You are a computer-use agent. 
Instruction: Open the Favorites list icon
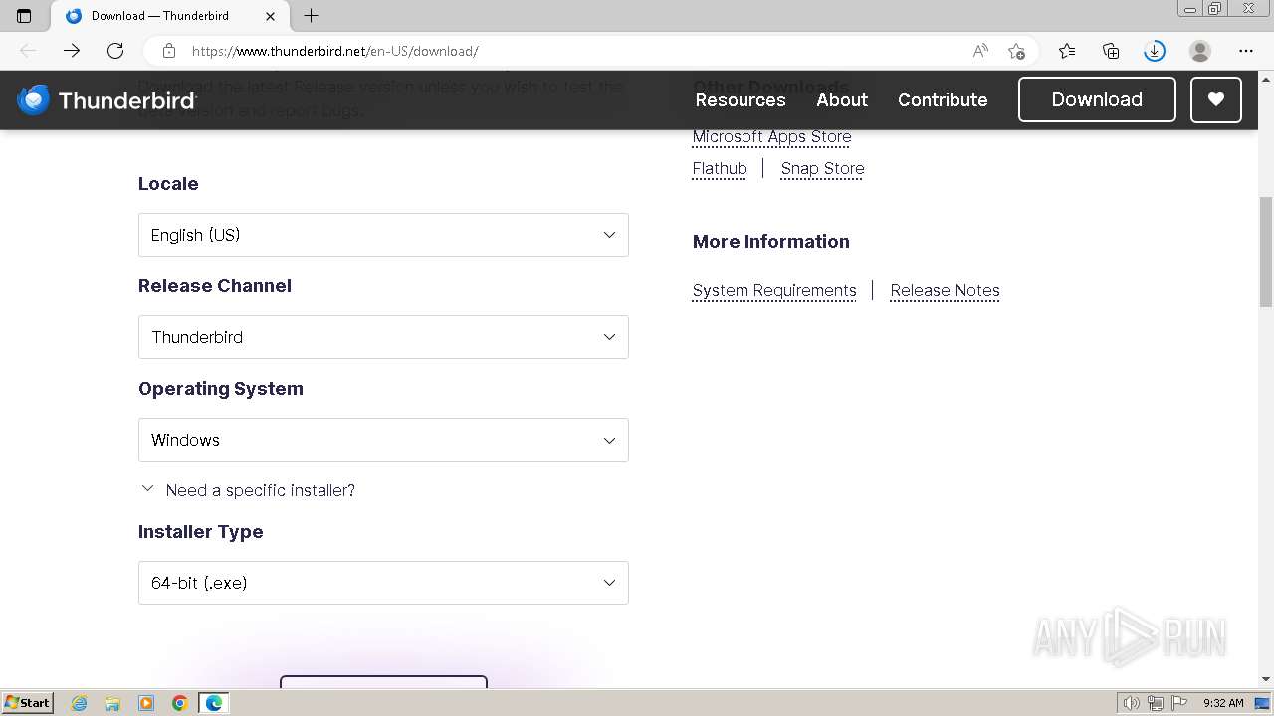1067,51
